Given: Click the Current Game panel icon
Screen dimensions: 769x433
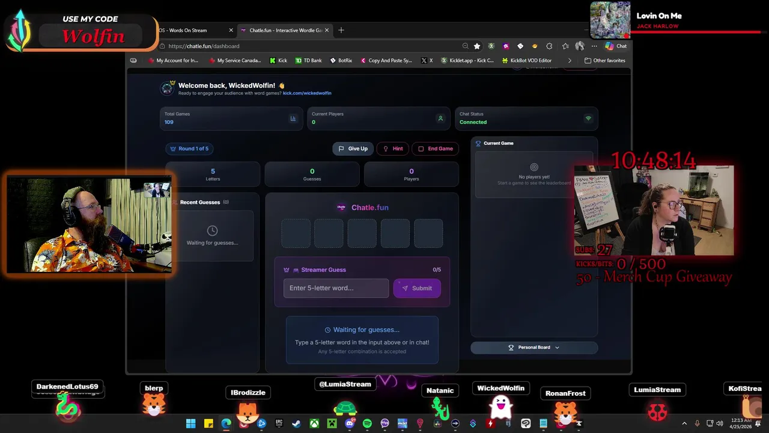Looking at the screenshot, I should (479, 143).
